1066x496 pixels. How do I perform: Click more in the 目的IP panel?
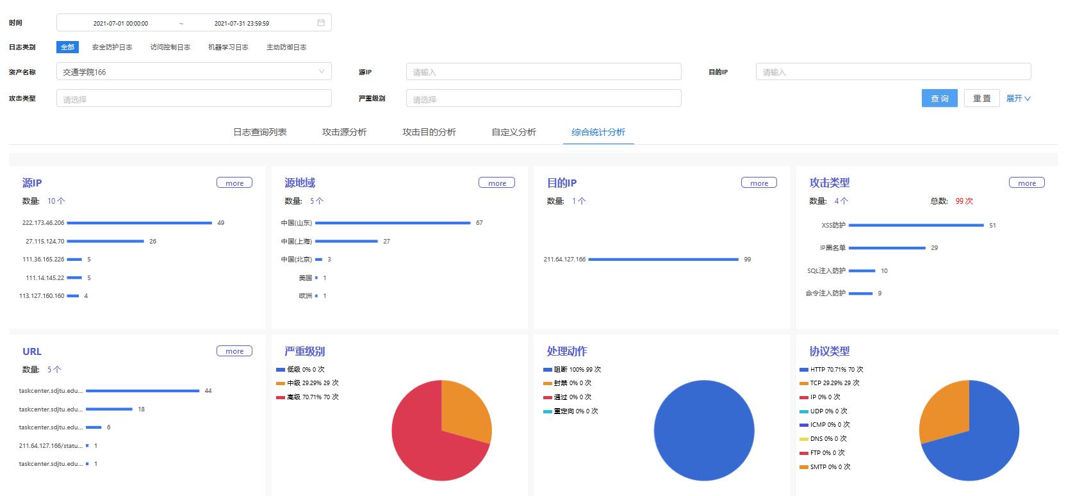coord(759,183)
